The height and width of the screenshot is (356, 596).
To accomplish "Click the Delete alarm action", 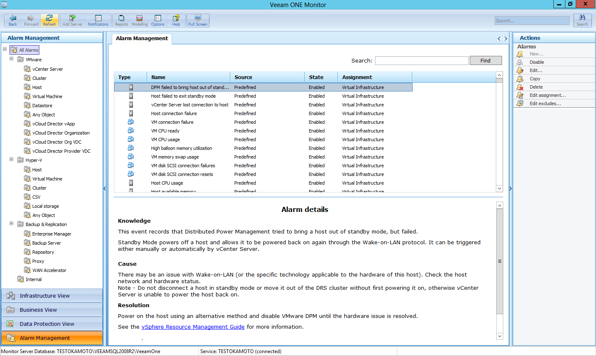I will [x=536, y=87].
